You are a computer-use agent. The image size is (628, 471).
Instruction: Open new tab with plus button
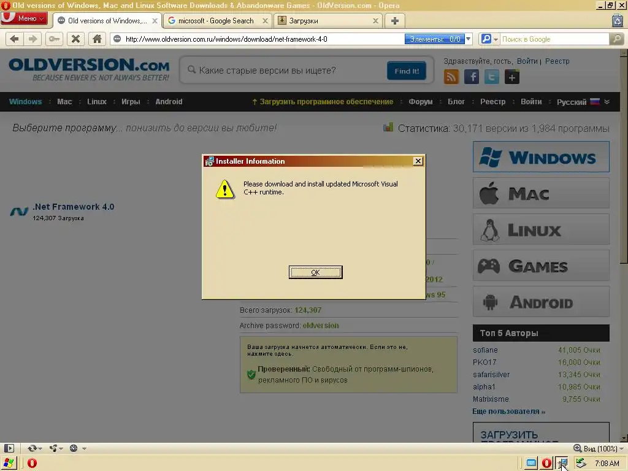(x=394, y=21)
